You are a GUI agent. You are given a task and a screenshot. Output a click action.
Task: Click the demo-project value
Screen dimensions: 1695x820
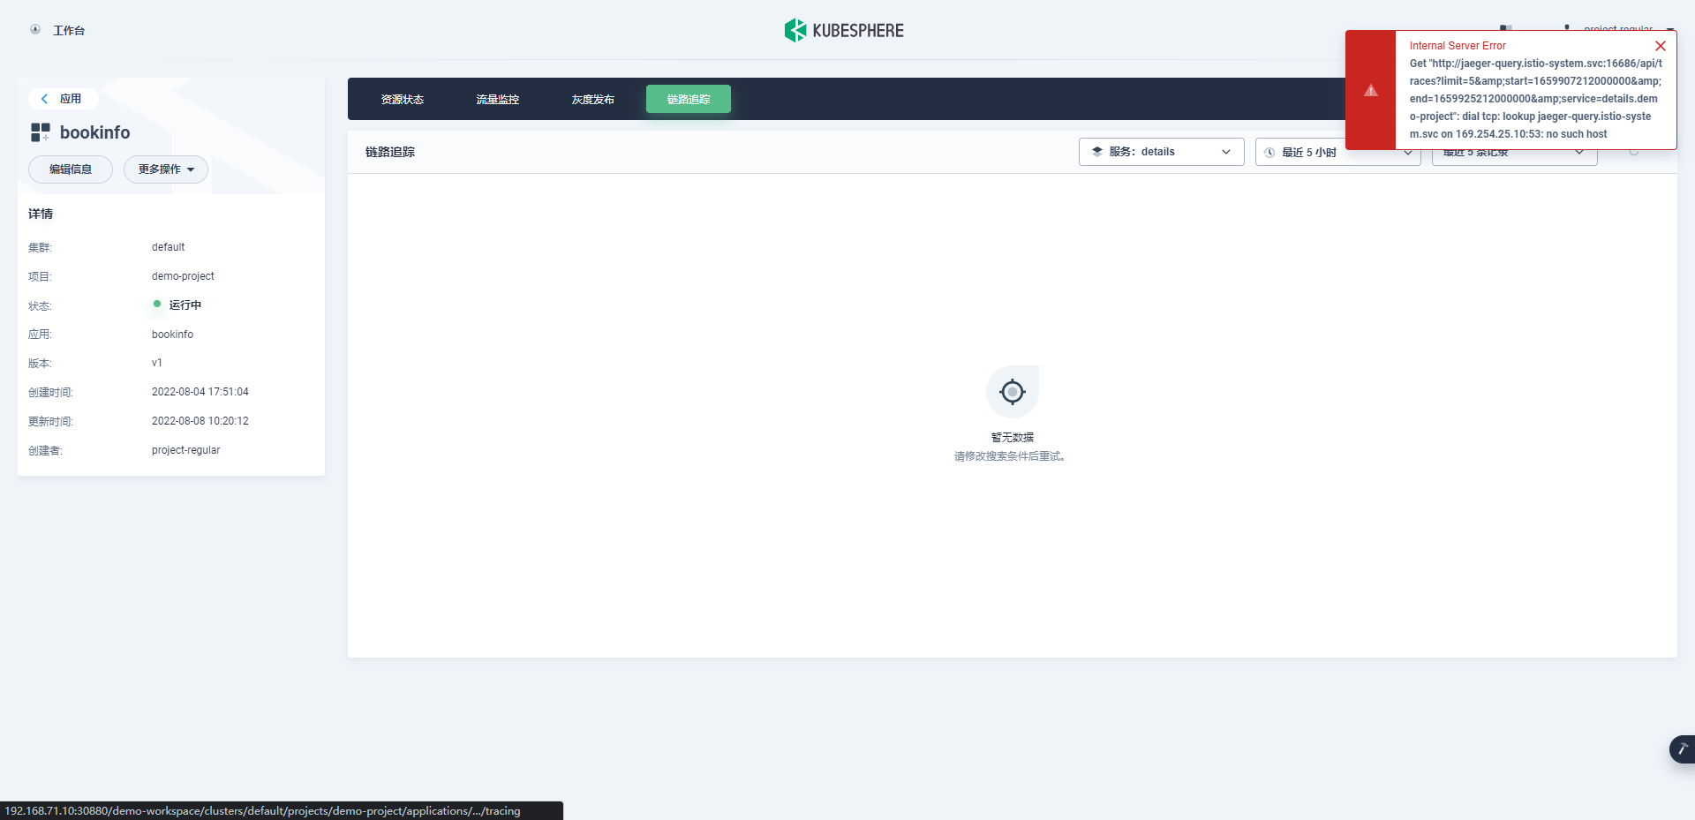[x=183, y=276]
